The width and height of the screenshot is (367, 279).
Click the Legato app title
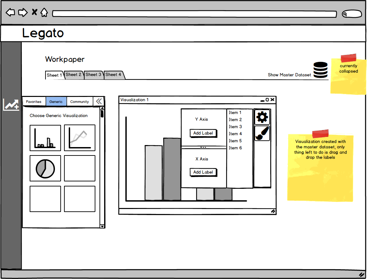point(43,33)
